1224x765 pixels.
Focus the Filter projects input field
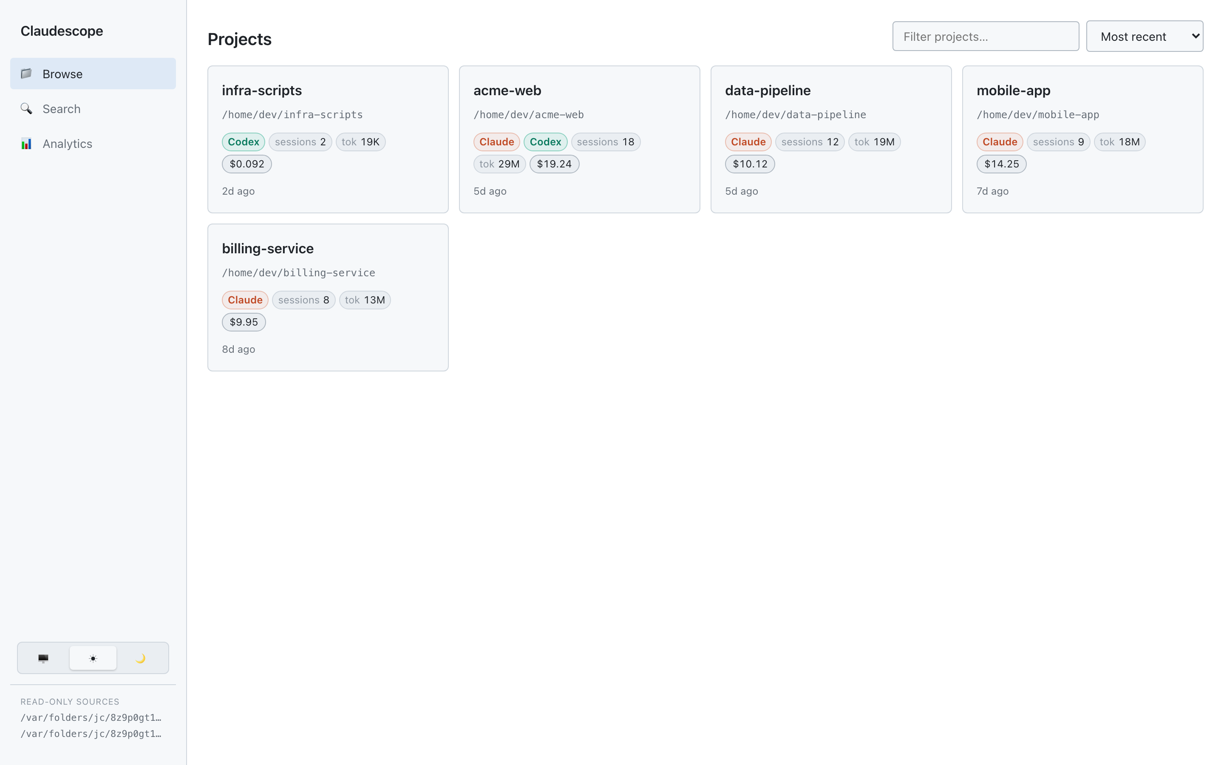point(985,37)
